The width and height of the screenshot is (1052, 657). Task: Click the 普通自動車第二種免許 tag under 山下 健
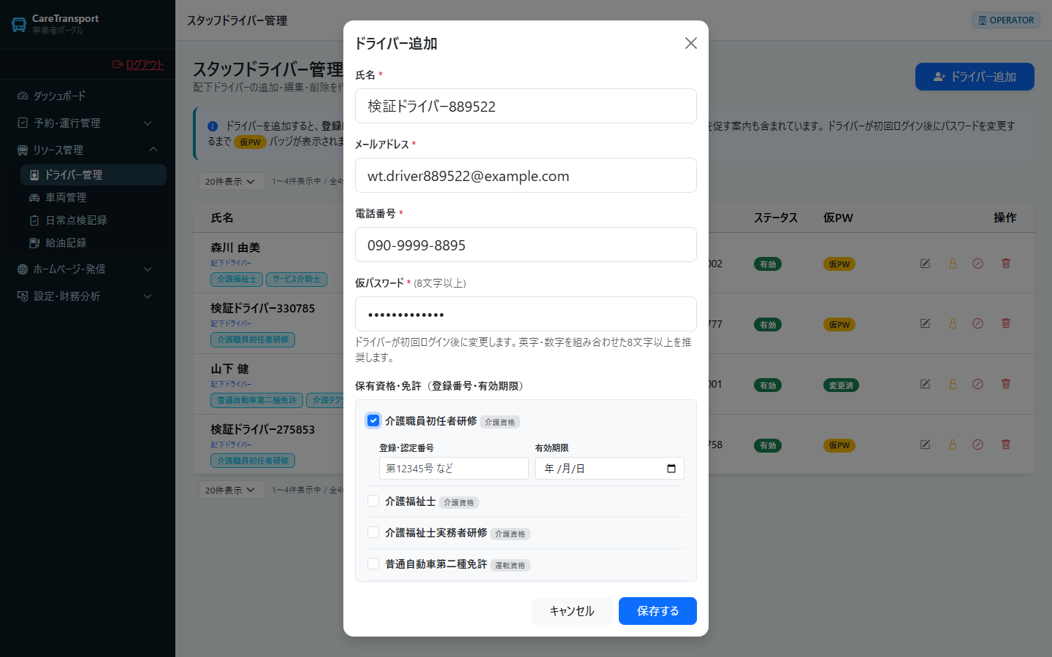(256, 400)
